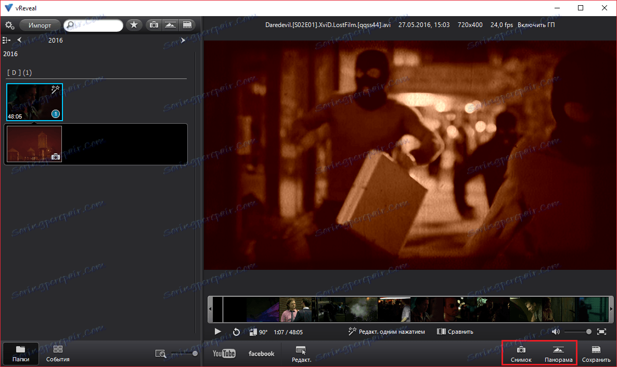
Task: Click the 1:07 / 48:05 time display
Action: (x=288, y=332)
